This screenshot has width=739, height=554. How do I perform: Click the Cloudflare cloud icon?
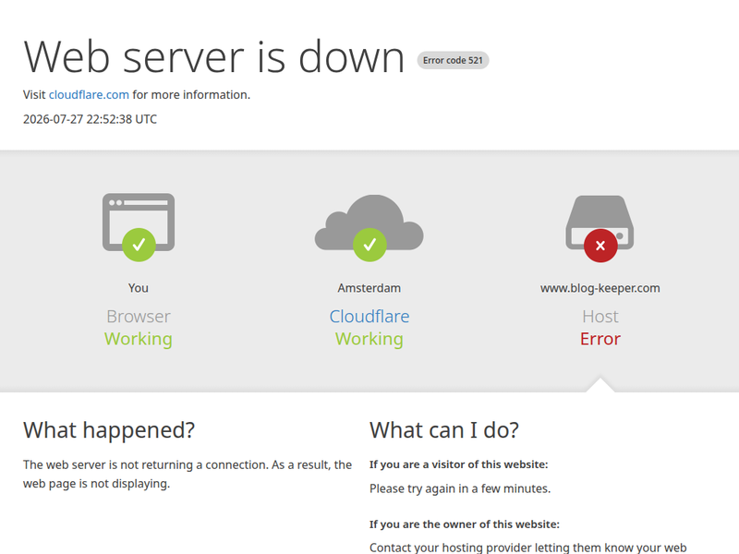point(369,222)
